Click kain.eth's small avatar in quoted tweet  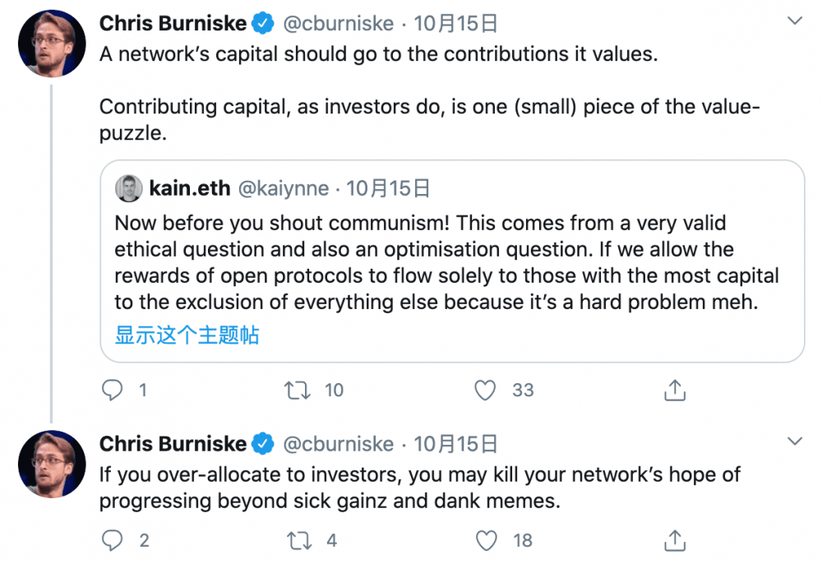128,189
